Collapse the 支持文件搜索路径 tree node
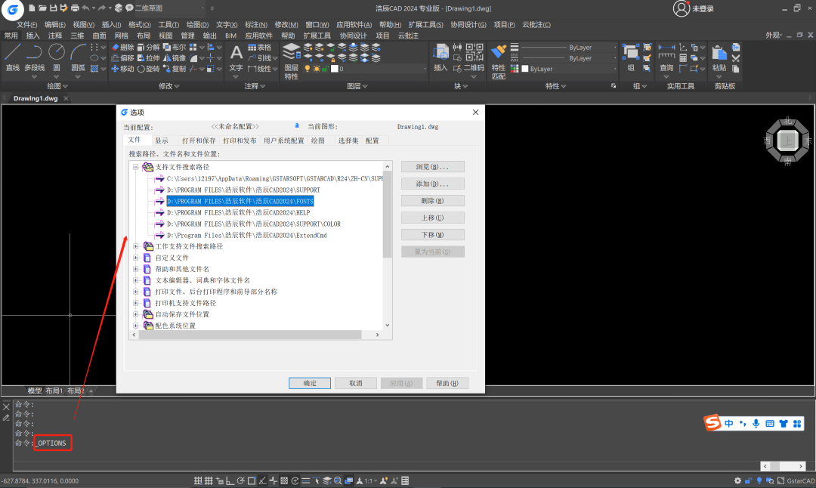Screen dimensions: 816x488 coord(136,167)
